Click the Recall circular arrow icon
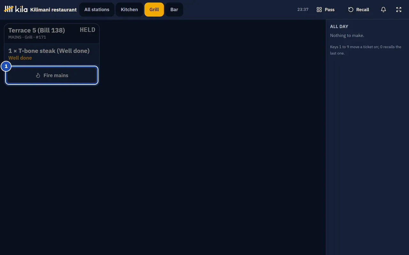This screenshot has height=255, width=409. (x=351, y=10)
